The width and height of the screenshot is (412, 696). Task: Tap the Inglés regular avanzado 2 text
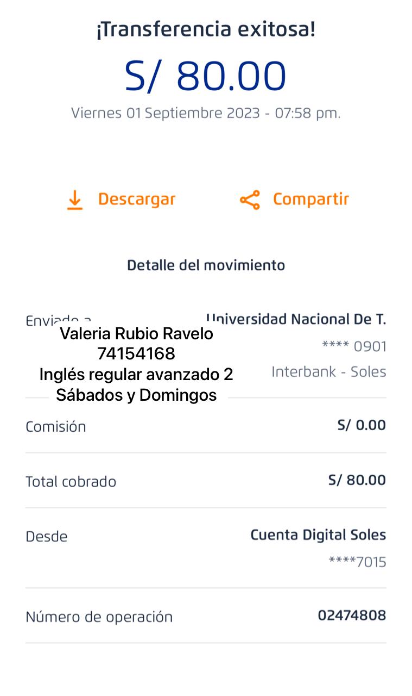136,375
